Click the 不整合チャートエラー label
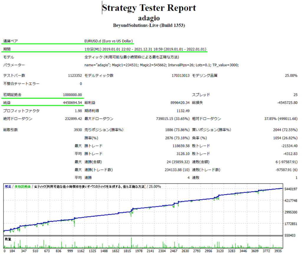 point(21,83)
